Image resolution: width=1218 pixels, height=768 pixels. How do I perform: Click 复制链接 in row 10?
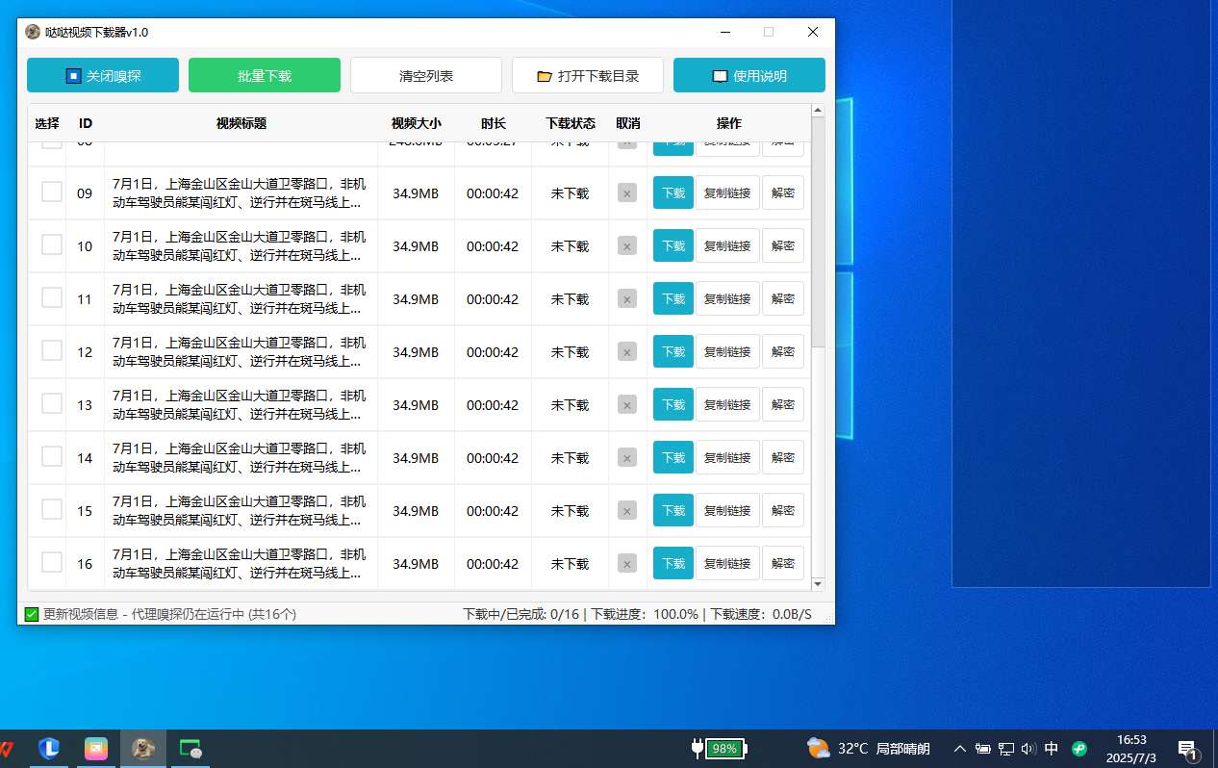pyautogui.click(x=727, y=245)
